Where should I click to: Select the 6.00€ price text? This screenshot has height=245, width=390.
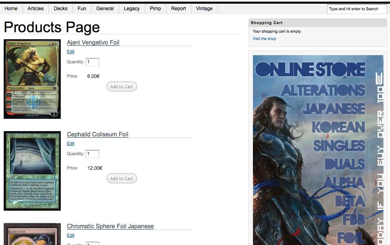[93, 76]
